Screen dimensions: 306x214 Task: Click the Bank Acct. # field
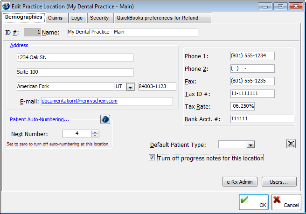coord(262,119)
